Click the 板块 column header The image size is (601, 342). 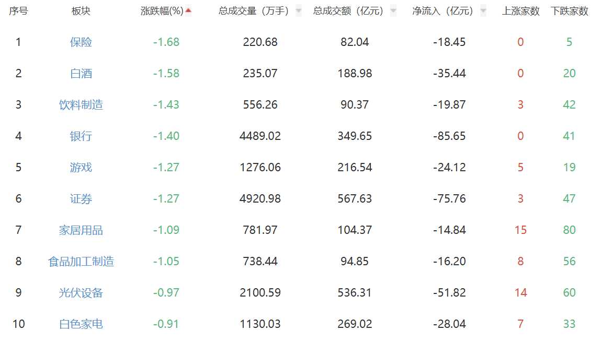[81, 11]
